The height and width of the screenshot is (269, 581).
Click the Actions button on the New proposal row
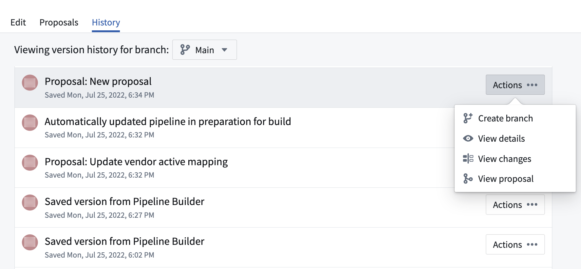click(515, 85)
